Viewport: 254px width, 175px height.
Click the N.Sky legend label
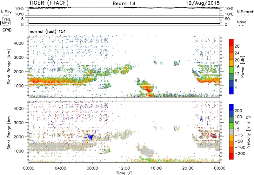pyautogui.click(x=6, y=12)
